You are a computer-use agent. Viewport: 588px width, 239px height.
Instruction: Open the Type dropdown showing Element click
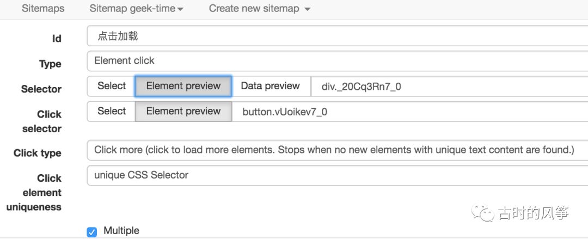[338, 61]
